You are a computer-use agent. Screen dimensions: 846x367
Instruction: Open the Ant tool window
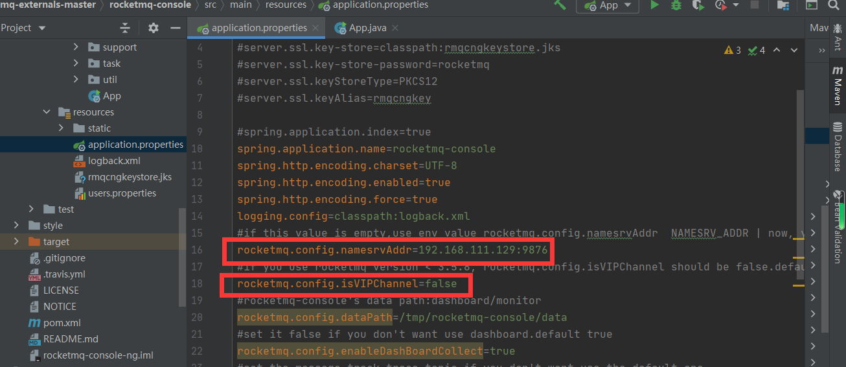(x=838, y=38)
